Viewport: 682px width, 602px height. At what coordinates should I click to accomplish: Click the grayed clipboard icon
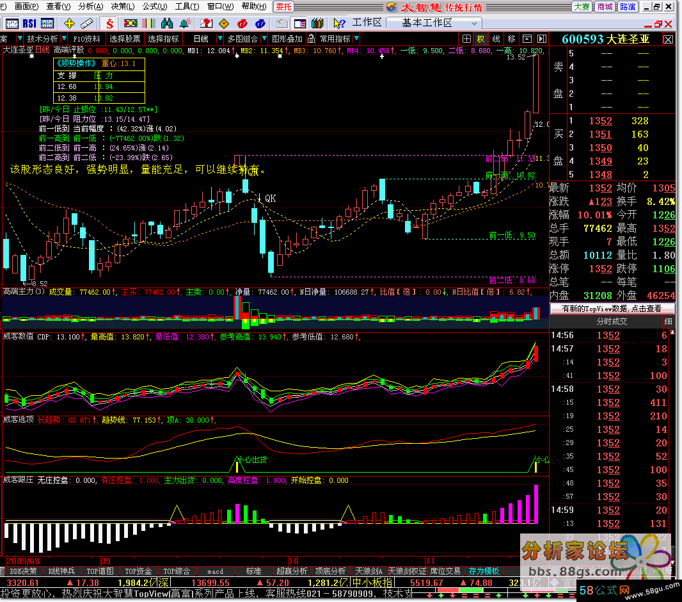(x=282, y=24)
